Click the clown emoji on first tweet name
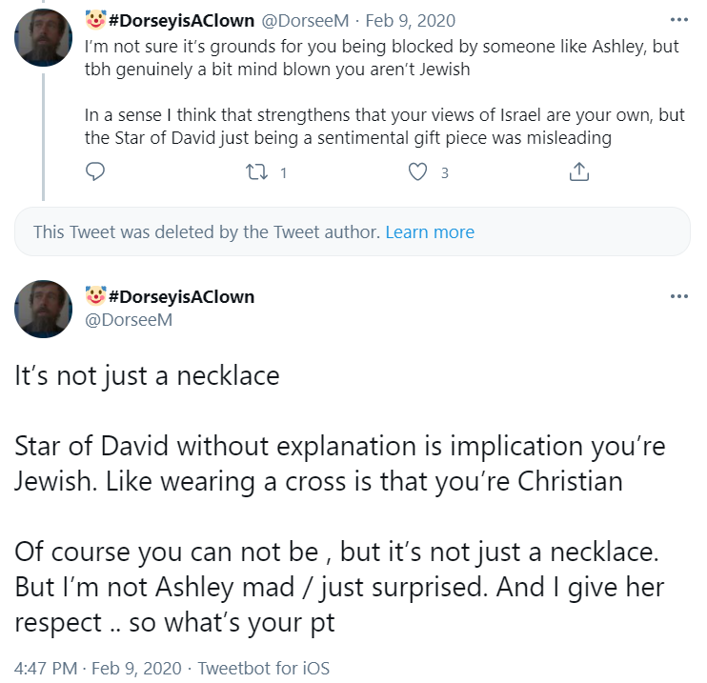This screenshot has width=707, height=683. click(x=95, y=20)
